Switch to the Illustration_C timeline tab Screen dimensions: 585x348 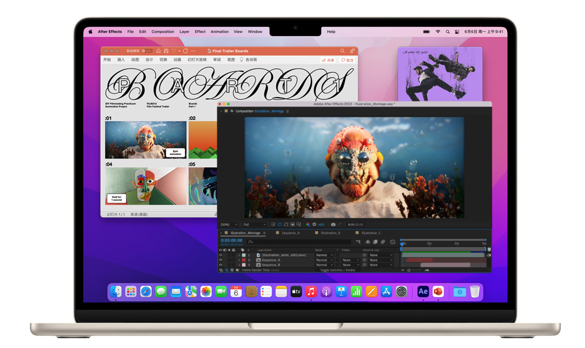[x=371, y=233]
